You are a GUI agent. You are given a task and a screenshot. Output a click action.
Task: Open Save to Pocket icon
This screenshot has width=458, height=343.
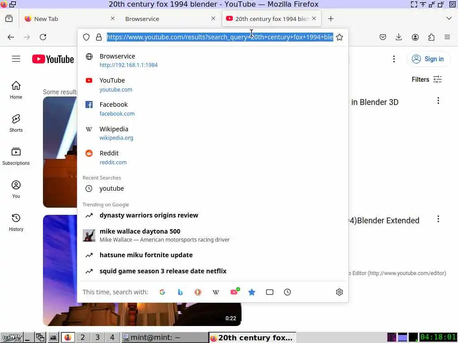[383, 37]
